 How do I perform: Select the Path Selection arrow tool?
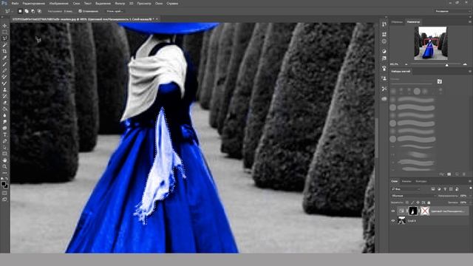coord(4,147)
